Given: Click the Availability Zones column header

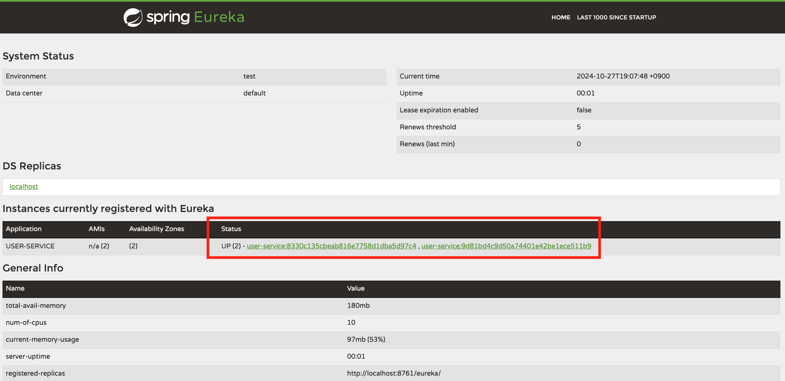Looking at the screenshot, I should point(156,229).
